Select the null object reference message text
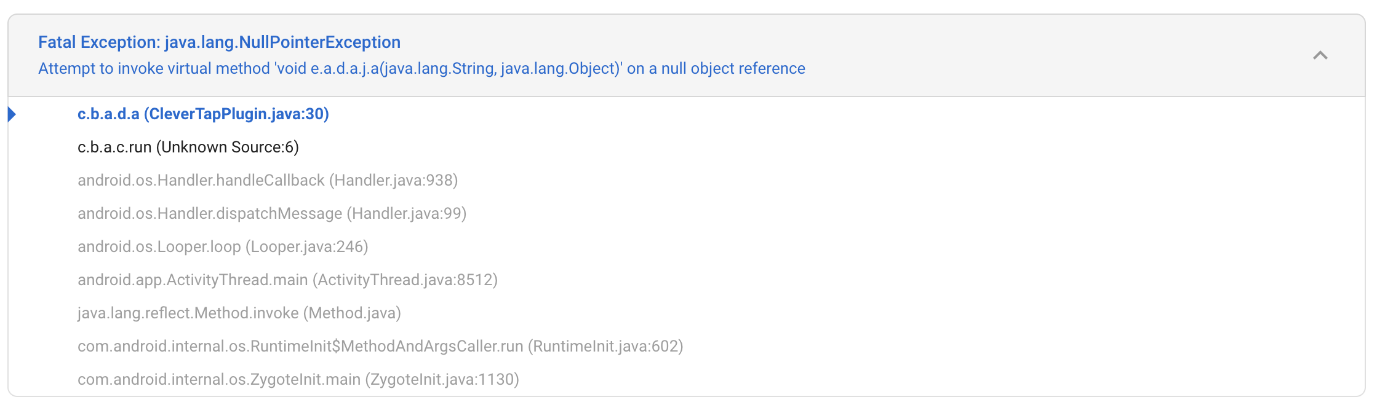The height and width of the screenshot is (413, 1377). (x=421, y=68)
